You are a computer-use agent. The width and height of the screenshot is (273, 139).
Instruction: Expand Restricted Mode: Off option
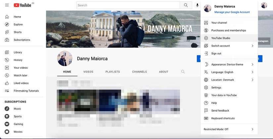(229, 129)
